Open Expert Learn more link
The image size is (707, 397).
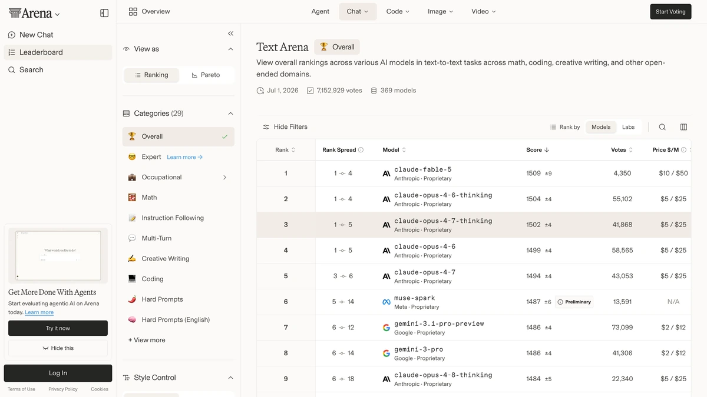tap(184, 158)
